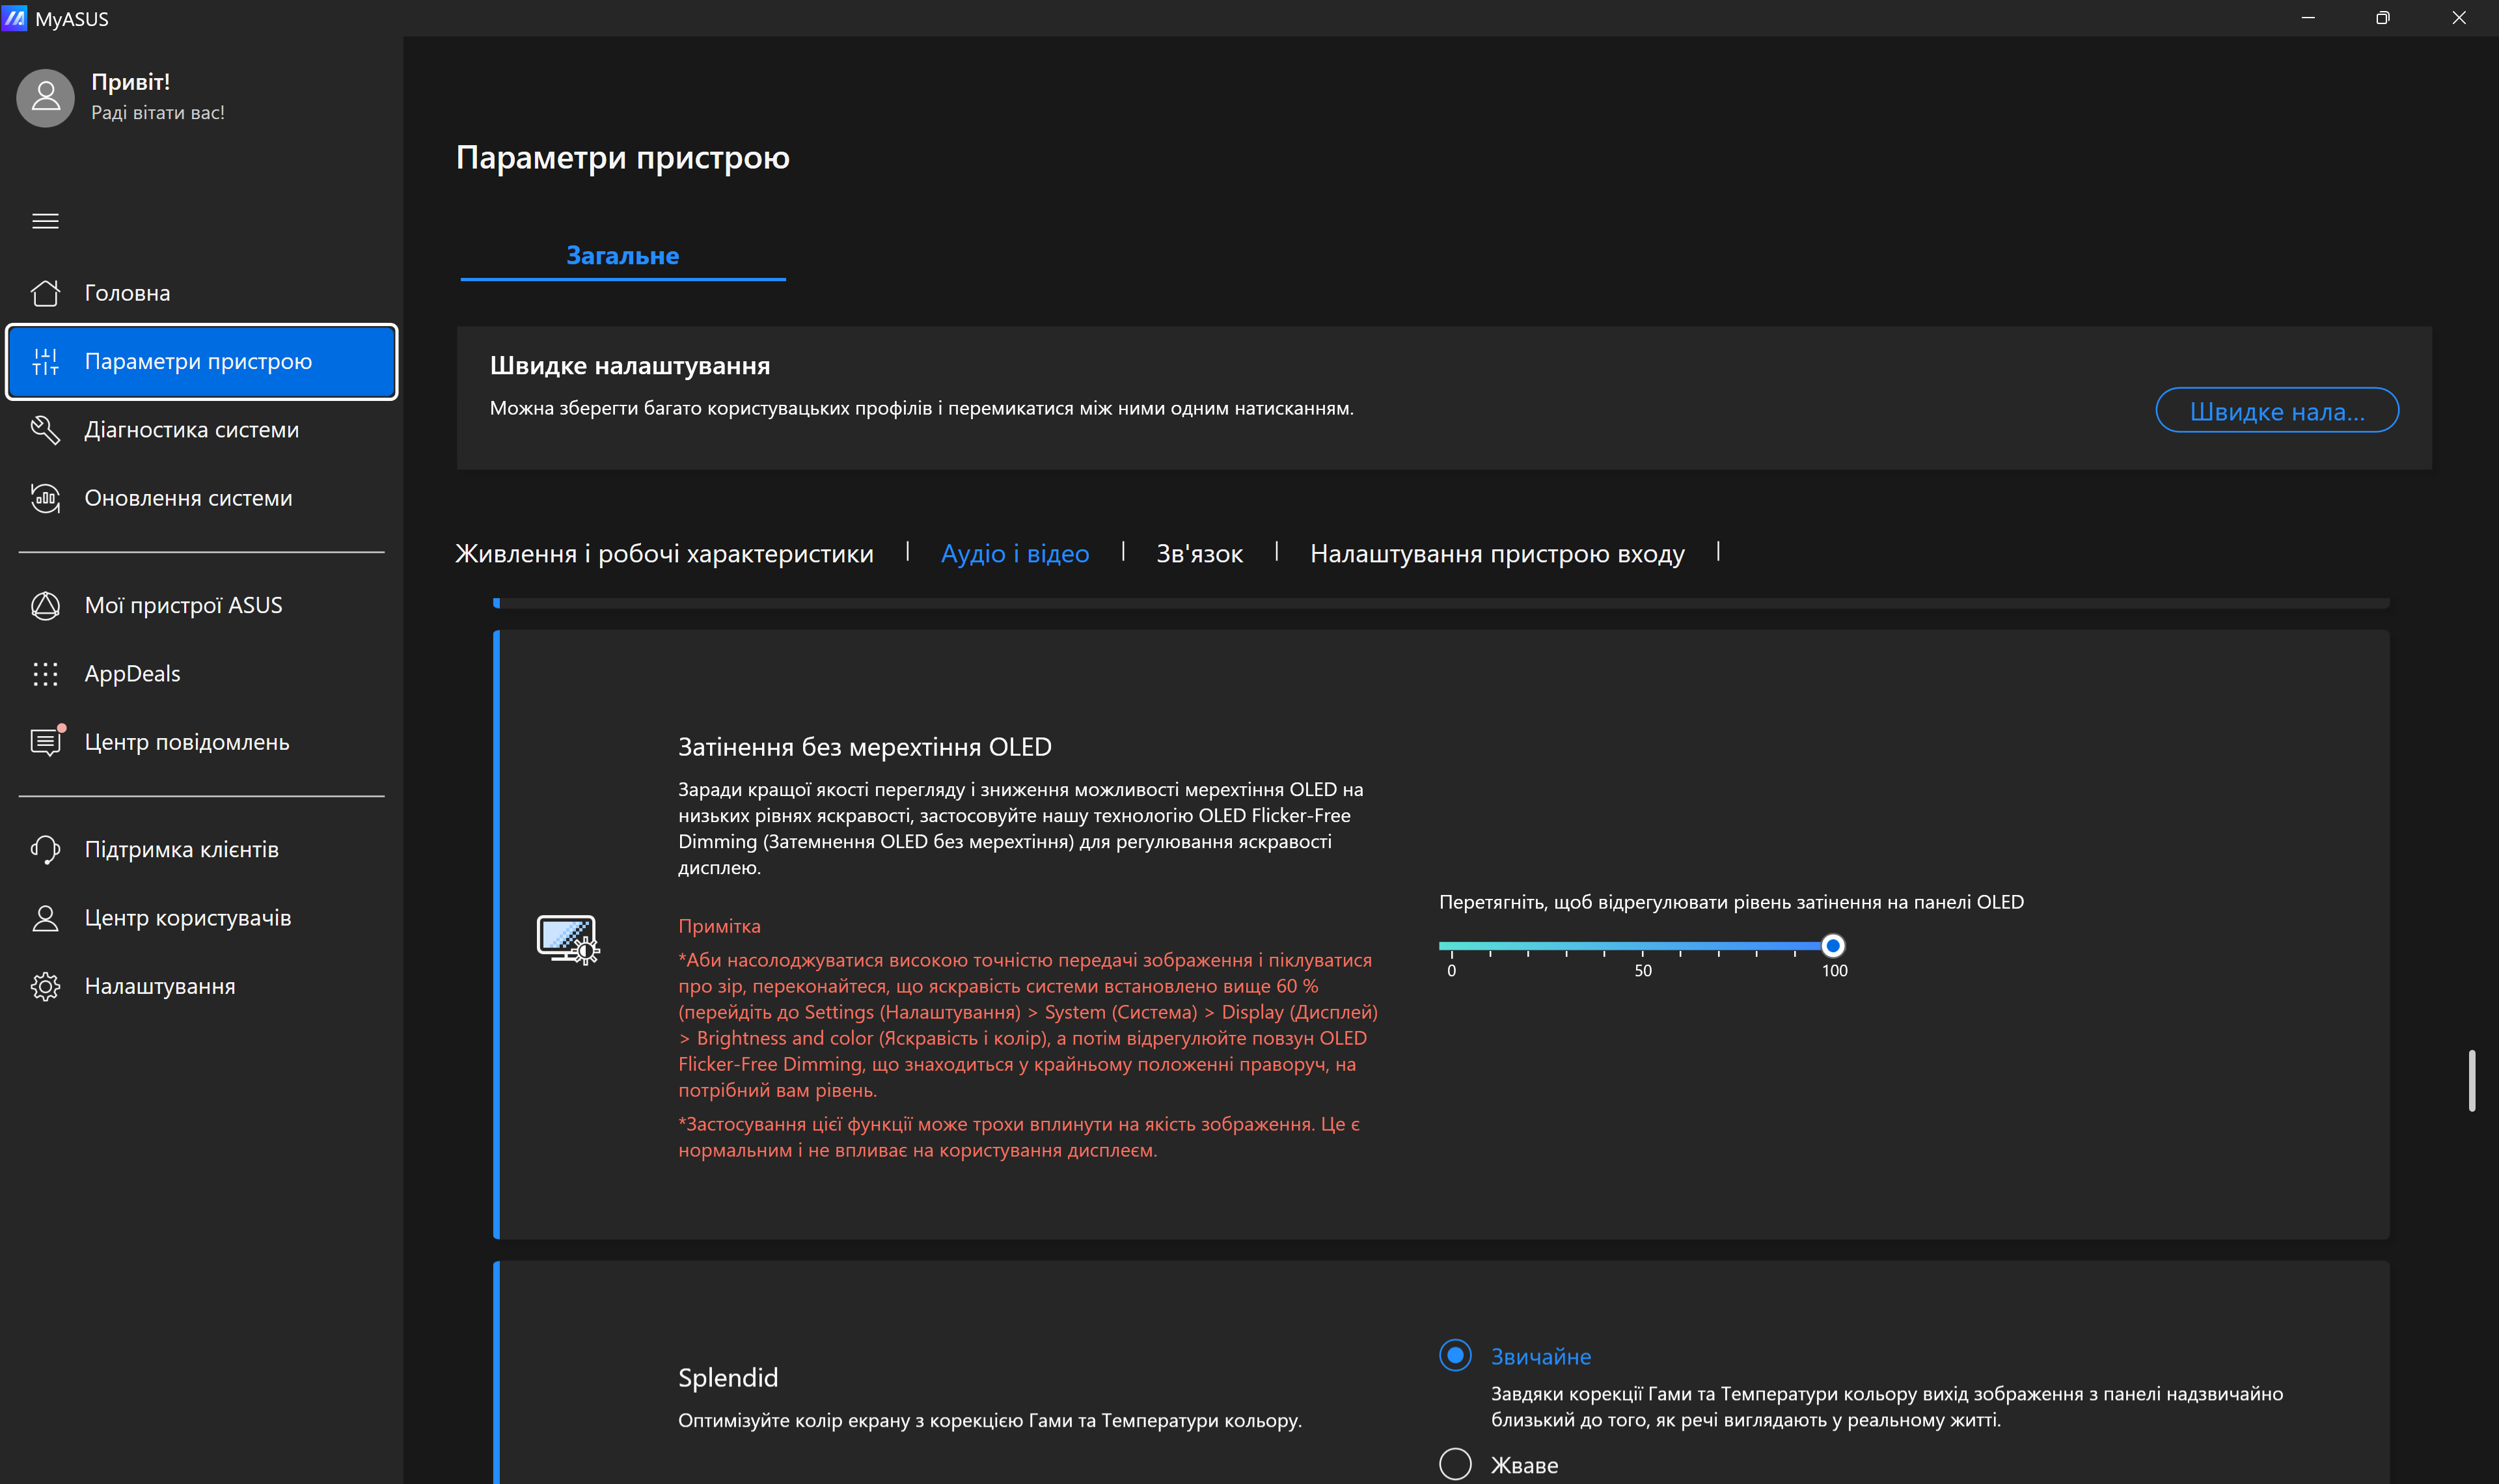Screen dimensions: 2499x1484
Task: Switch to the Загальне tab
Action: [621, 256]
